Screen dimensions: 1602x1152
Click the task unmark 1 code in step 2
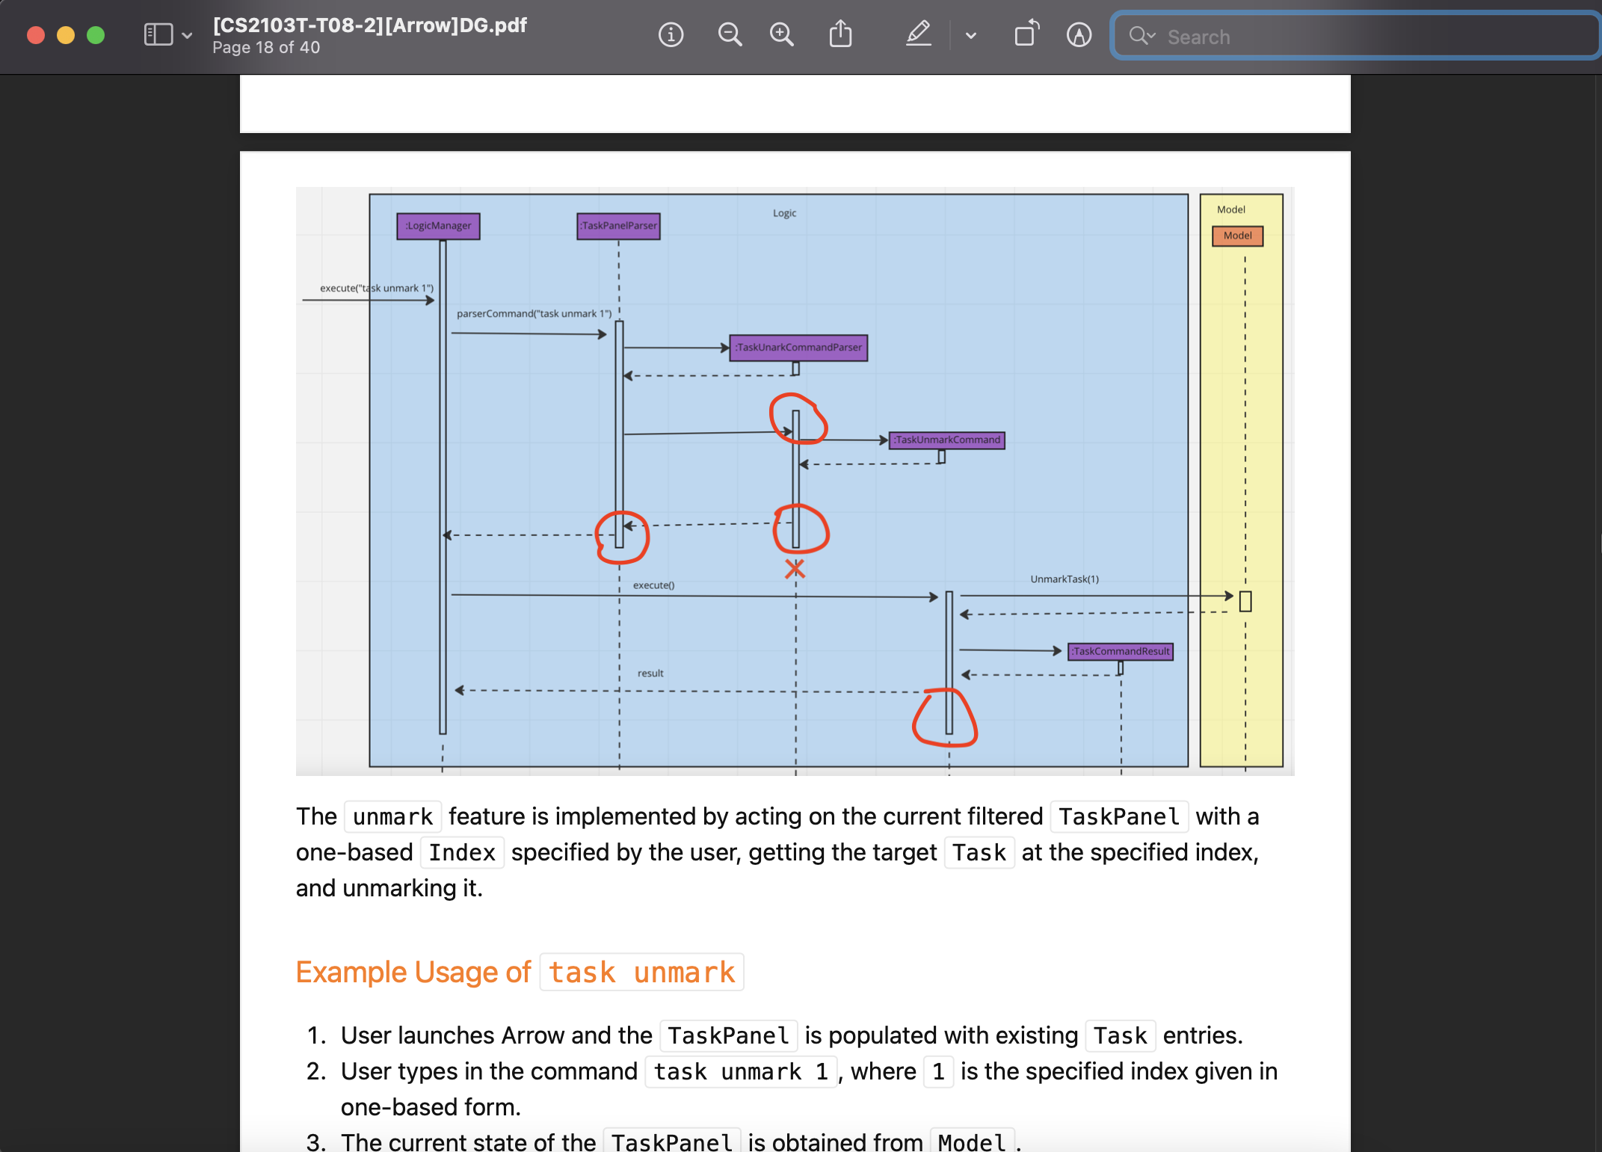click(741, 1072)
